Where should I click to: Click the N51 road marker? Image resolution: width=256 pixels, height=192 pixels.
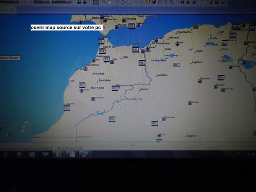point(155,123)
